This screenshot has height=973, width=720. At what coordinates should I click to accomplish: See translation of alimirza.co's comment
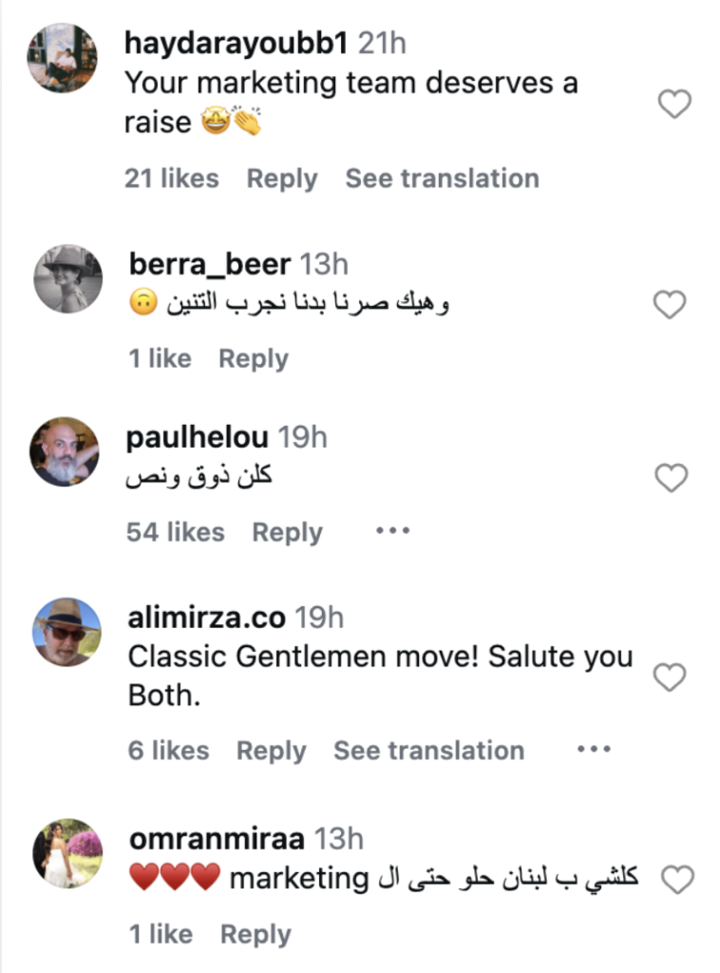(428, 751)
